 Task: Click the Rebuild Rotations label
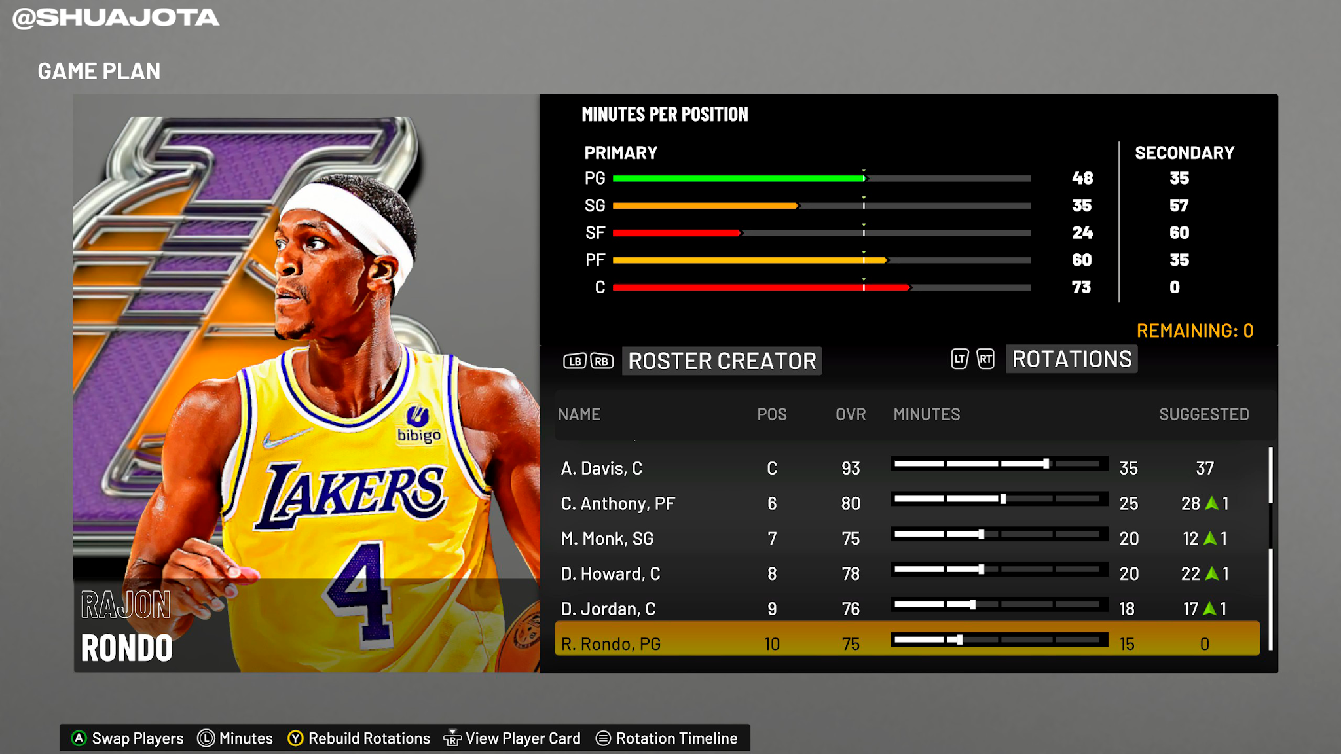point(369,738)
